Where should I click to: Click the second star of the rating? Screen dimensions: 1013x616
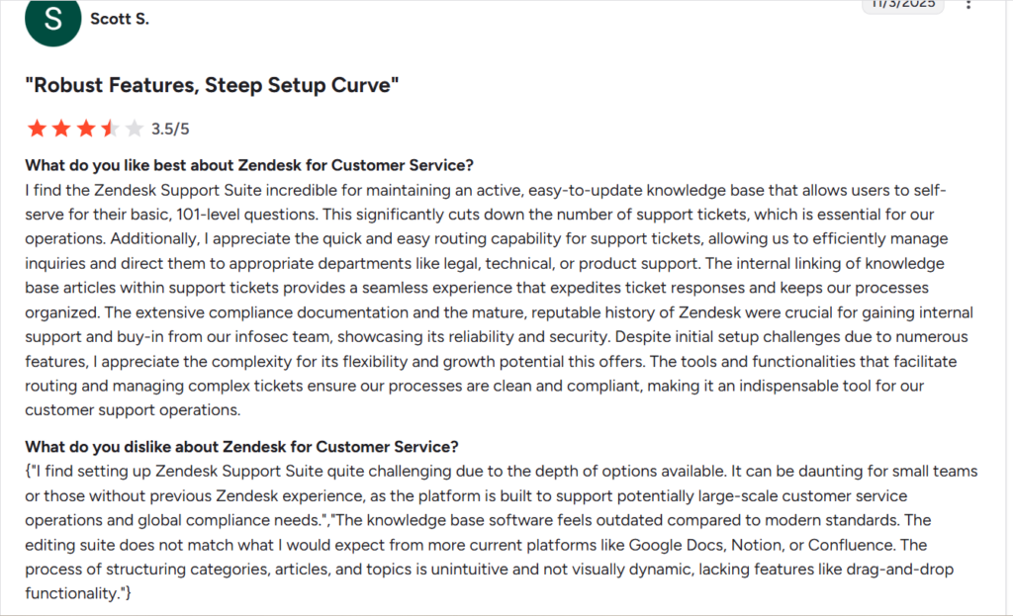60,128
